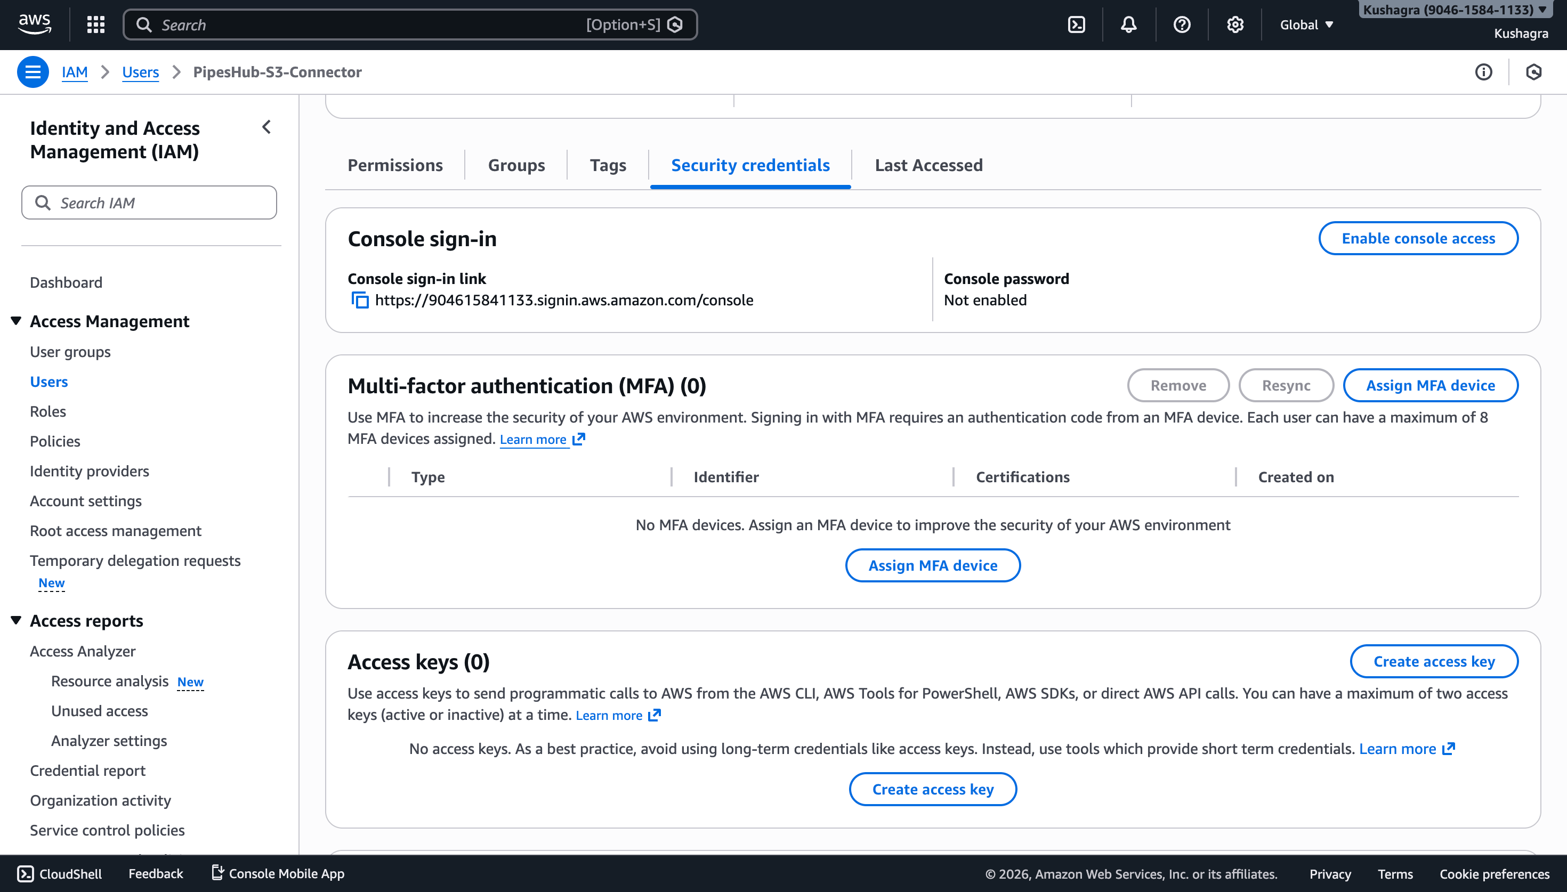Screen dimensions: 1567x892
Task: Toggle the hamburger navigation menu
Action: pos(33,72)
